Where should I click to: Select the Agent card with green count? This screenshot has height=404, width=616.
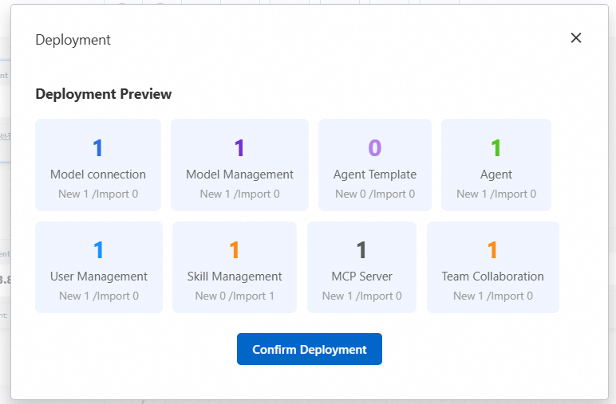tap(496, 165)
